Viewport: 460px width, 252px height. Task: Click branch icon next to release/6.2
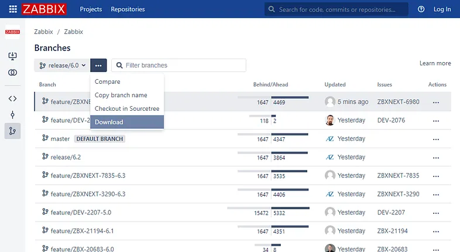45,156
